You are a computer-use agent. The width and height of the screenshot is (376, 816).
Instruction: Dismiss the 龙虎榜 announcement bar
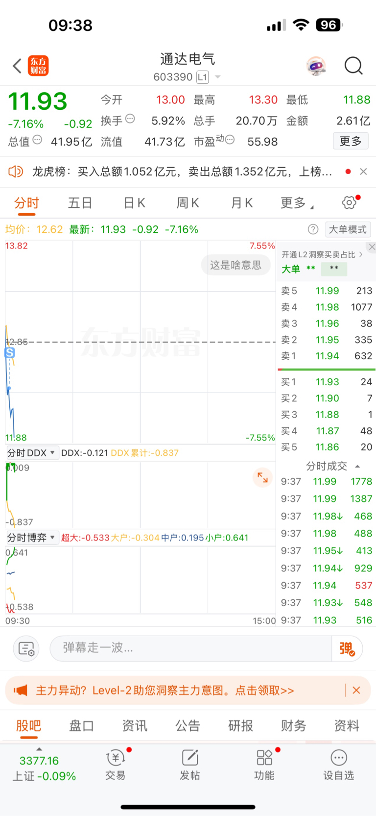[x=363, y=172]
